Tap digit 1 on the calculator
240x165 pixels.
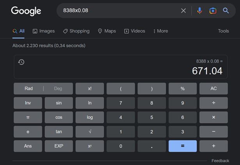[x=121, y=131]
